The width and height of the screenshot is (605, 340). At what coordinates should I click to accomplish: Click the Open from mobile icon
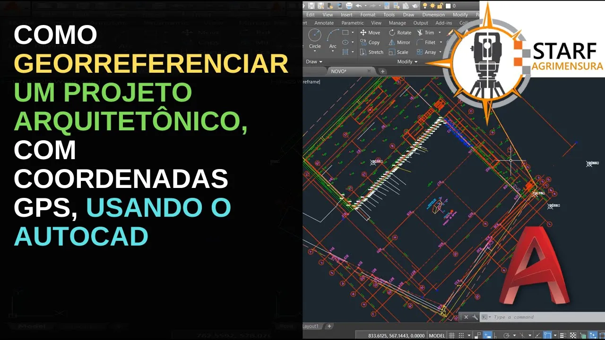330,6
